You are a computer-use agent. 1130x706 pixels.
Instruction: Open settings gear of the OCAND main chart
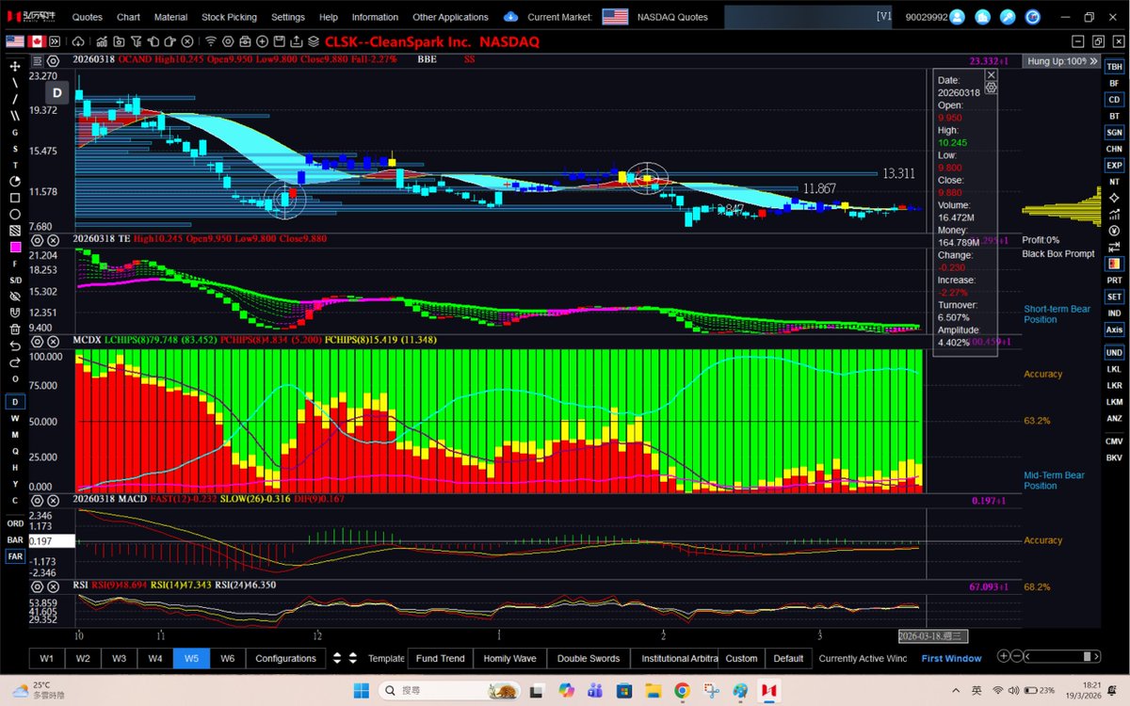pos(53,59)
